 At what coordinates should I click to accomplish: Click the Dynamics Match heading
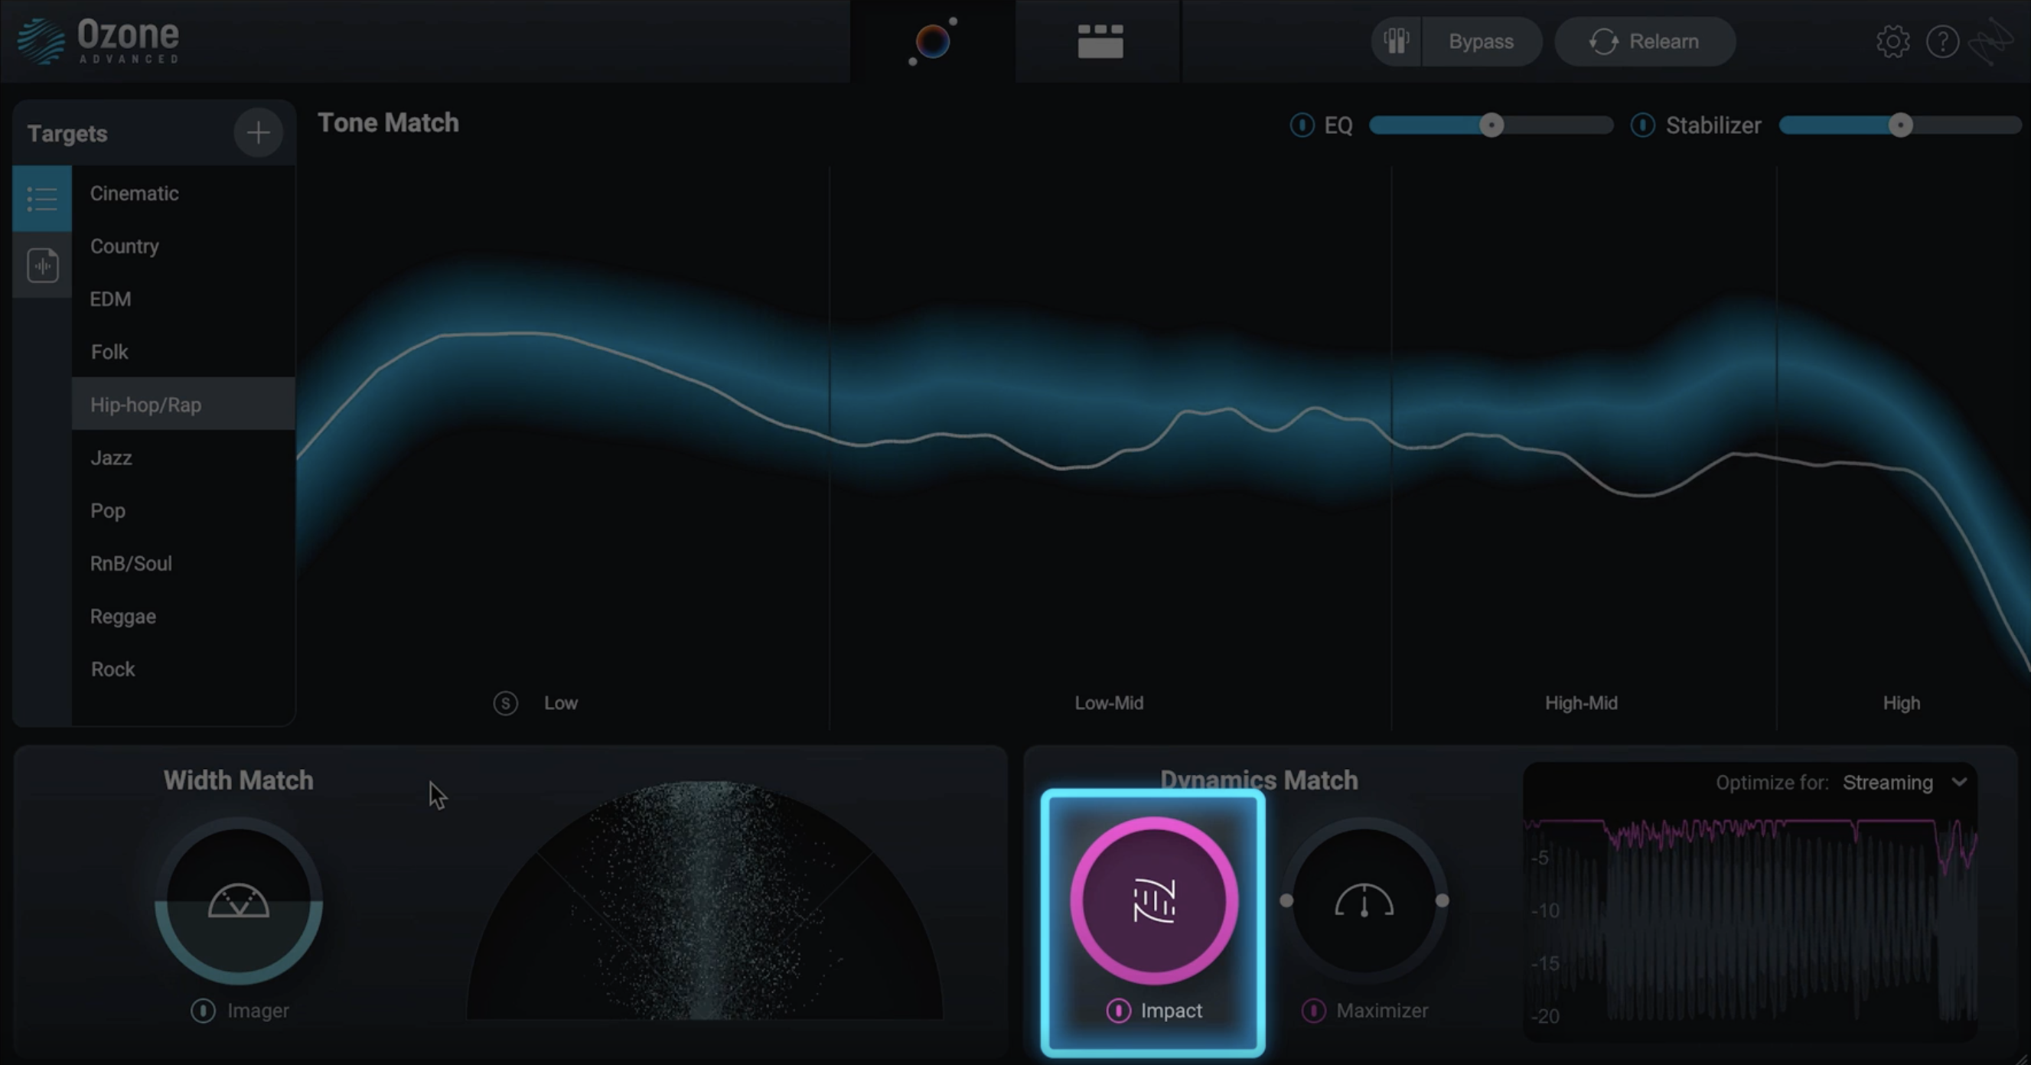(1258, 780)
